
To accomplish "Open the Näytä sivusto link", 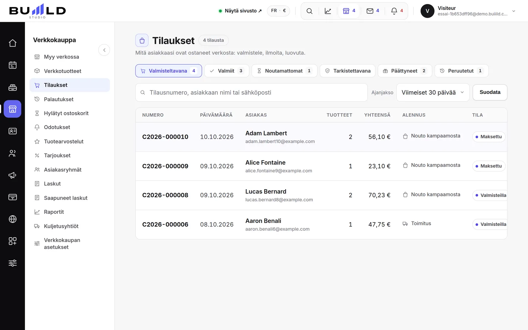I will click(x=240, y=11).
